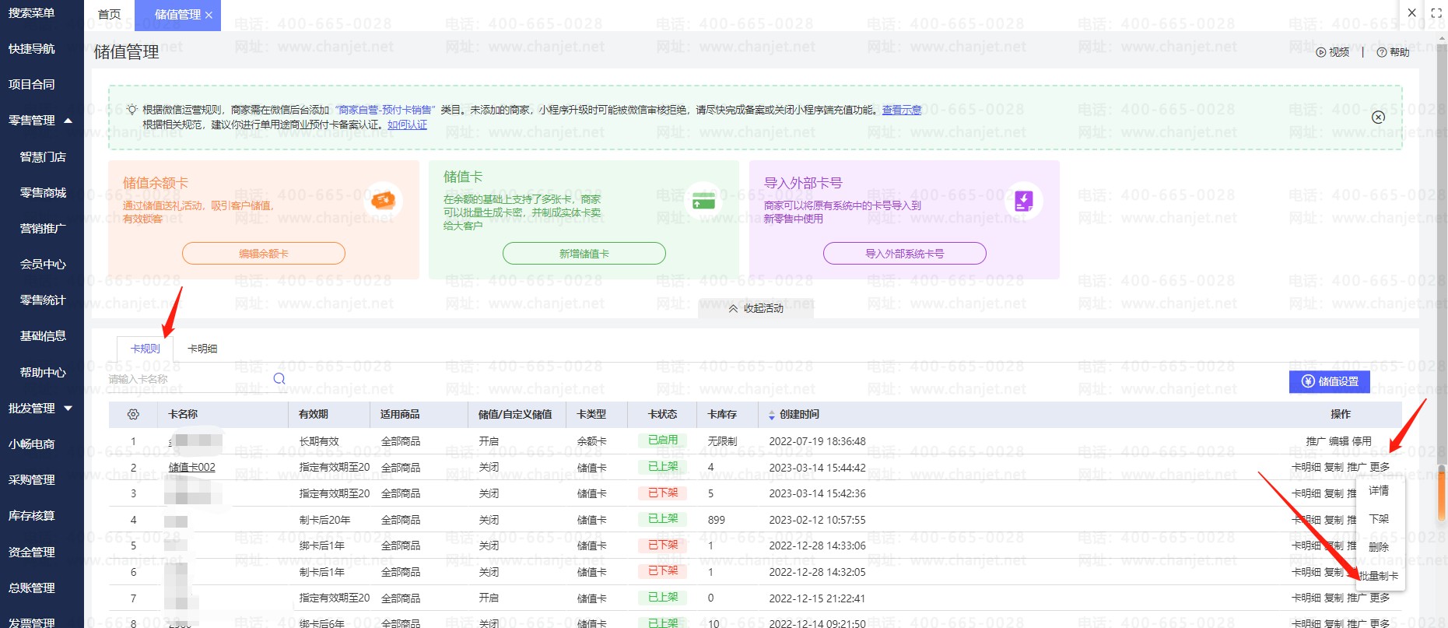Sort by 创建时间 using the sort arrows
The height and width of the screenshot is (628, 1448).
pyautogui.click(x=772, y=416)
